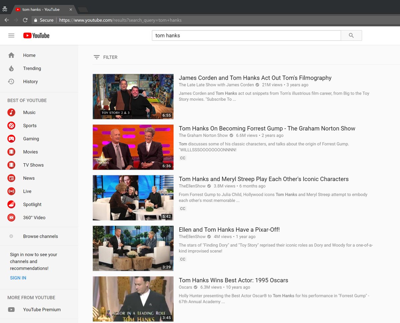The height and width of the screenshot is (323, 400).
Task: Click the Home icon in sidebar
Action: 11,55
